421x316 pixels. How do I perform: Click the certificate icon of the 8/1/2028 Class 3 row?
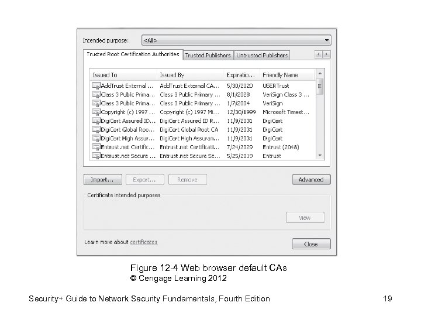[96, 95]
